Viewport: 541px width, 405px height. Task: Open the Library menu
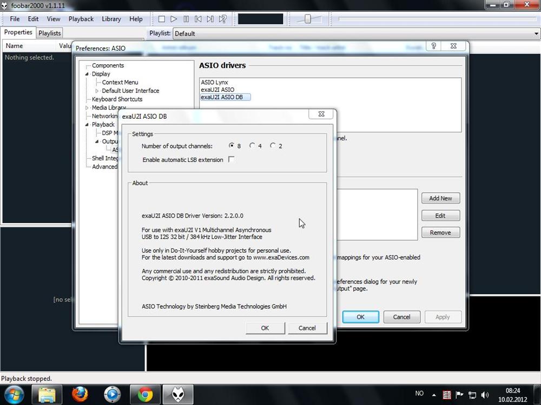pyautogui.click(x=111, y=19)
